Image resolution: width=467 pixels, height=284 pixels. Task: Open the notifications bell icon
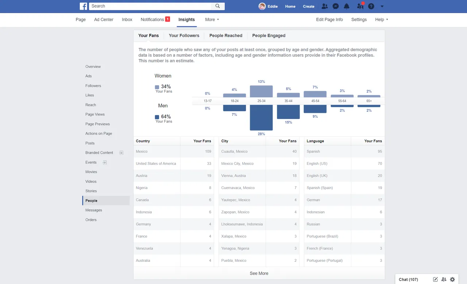[347, 6]
